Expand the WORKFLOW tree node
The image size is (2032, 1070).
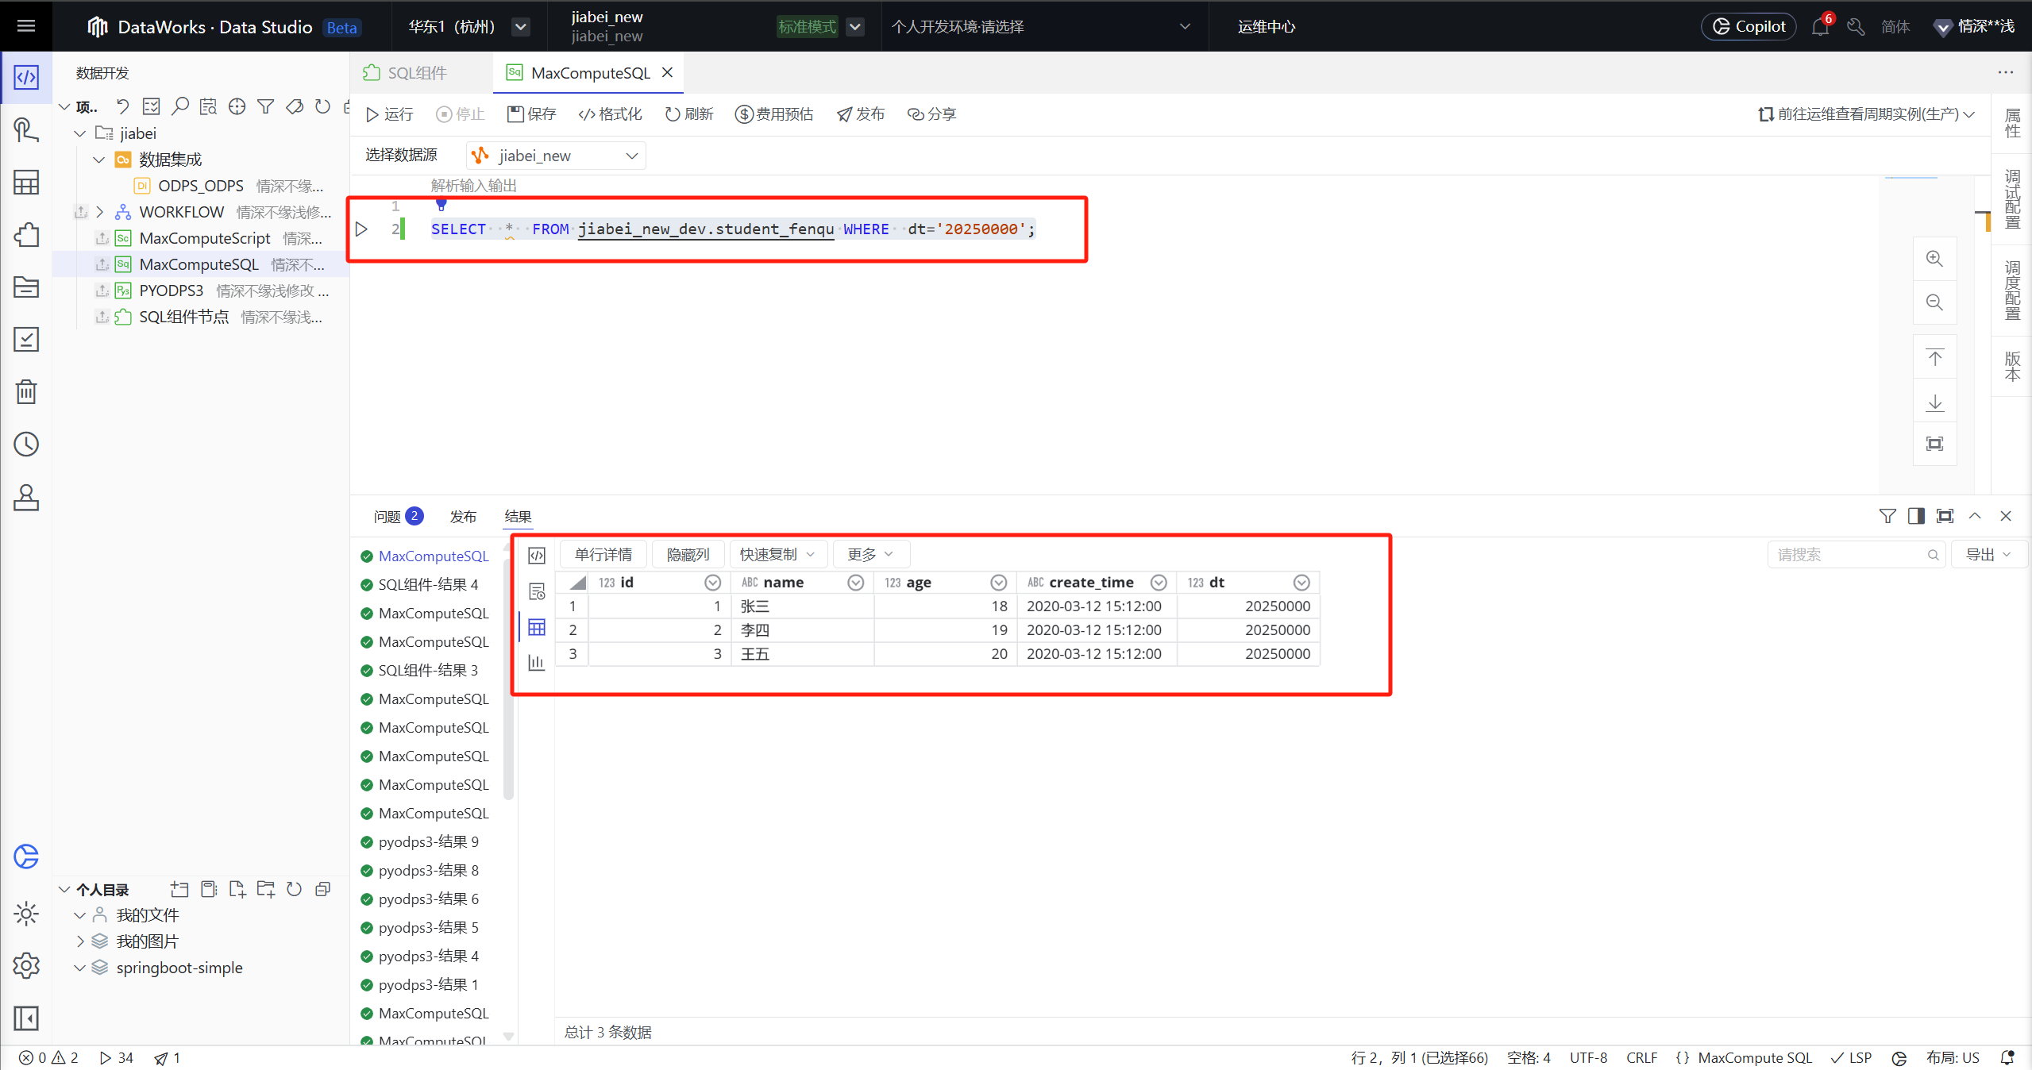click(x=100, y=212)
